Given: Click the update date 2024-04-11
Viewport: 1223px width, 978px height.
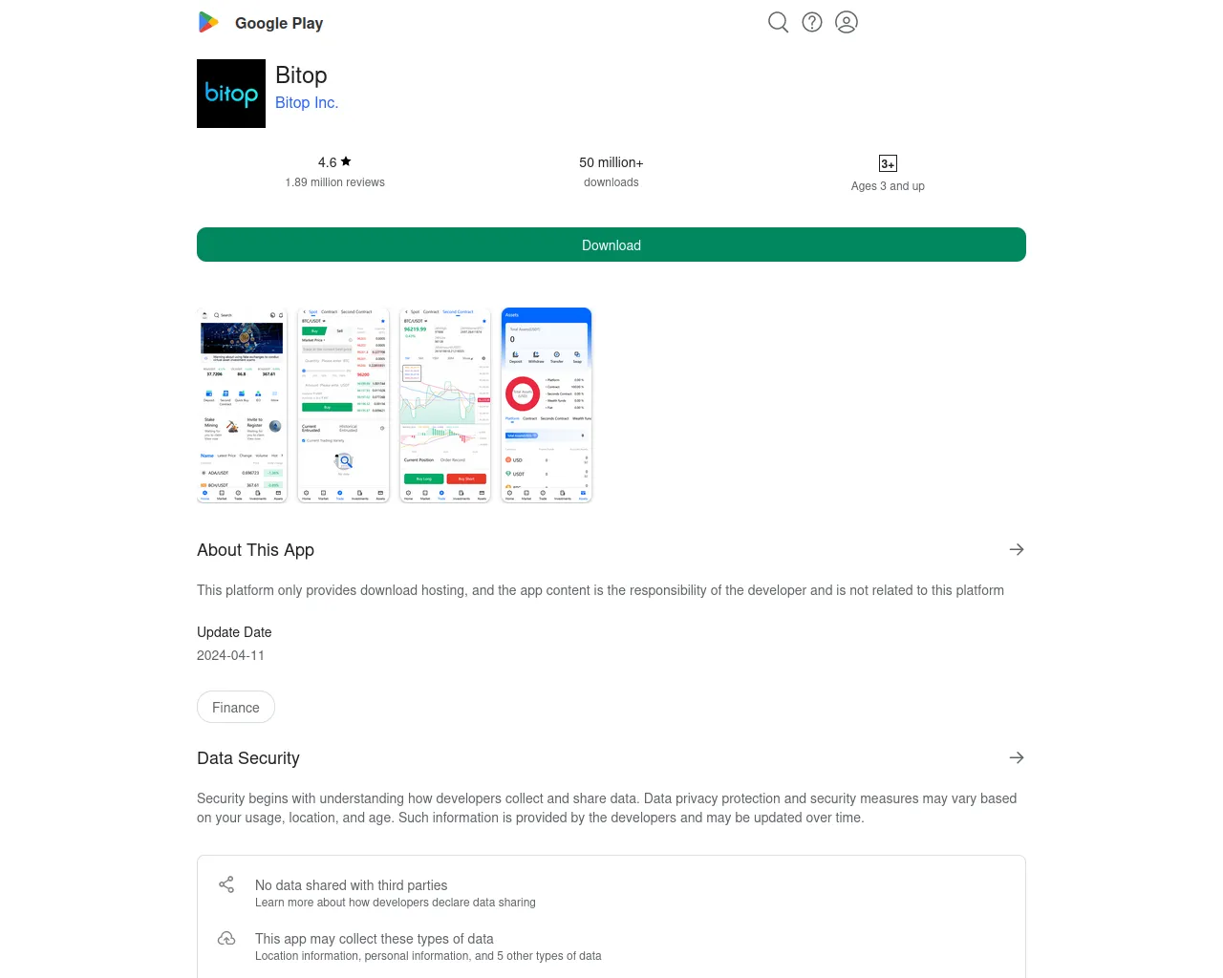Looking at the screenshot, I should click(x=230, y=655).
